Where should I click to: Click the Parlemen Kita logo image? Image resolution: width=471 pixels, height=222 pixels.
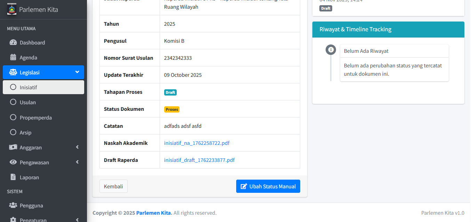click(x=12, y=9)
